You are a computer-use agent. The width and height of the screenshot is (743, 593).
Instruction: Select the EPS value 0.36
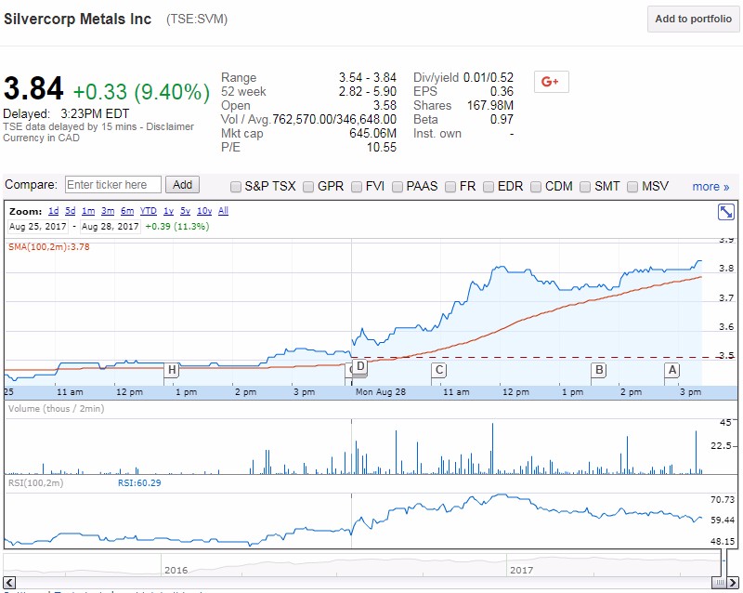(x=502, y=92)
